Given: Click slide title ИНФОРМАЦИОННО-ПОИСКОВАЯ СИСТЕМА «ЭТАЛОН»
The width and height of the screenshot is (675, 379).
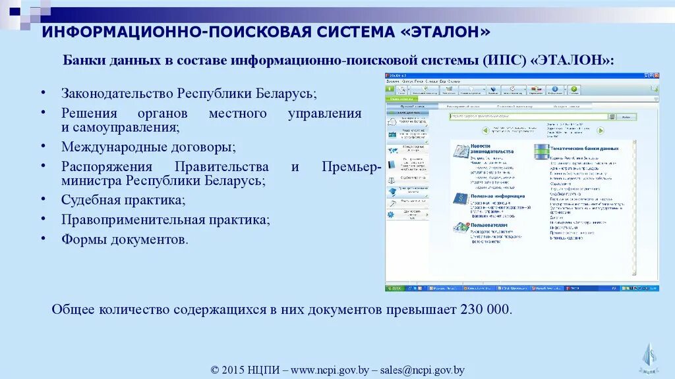Looking at the screenshot, I should (266, 32).
